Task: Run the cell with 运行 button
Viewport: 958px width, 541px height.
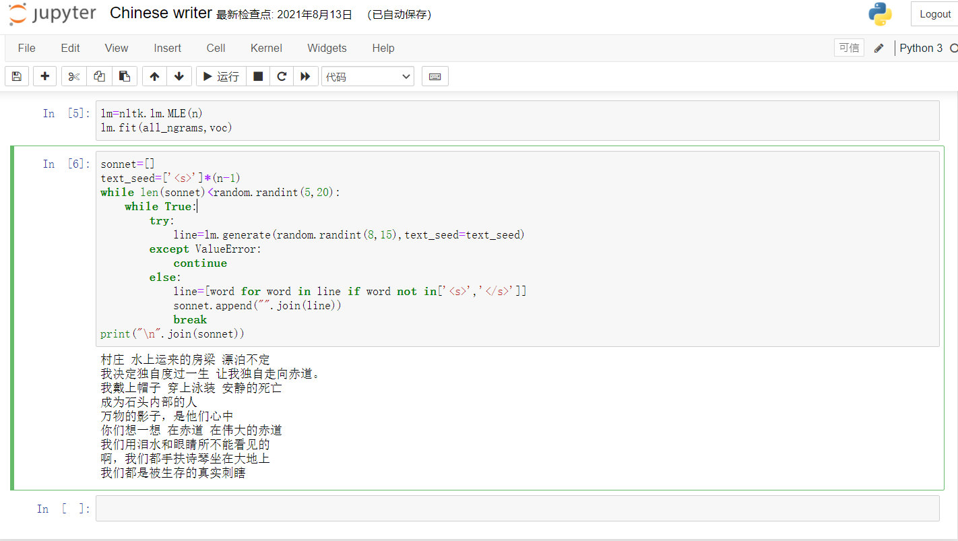Action: [x=221, y=76]
